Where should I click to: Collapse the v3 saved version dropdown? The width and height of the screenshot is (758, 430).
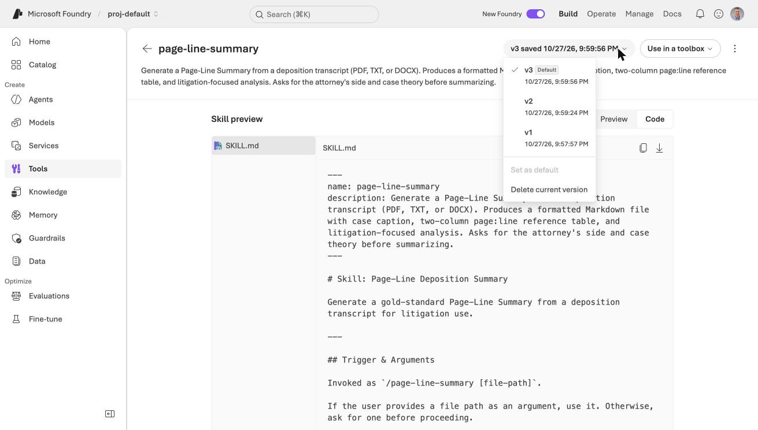pos(569,49)
